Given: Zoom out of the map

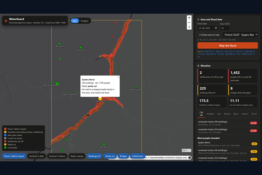Looking at the screenshot, I should pos(189,22).
